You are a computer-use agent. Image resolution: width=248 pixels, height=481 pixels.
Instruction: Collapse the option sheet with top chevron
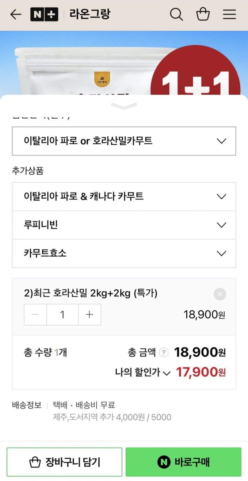tap(124, 106)
